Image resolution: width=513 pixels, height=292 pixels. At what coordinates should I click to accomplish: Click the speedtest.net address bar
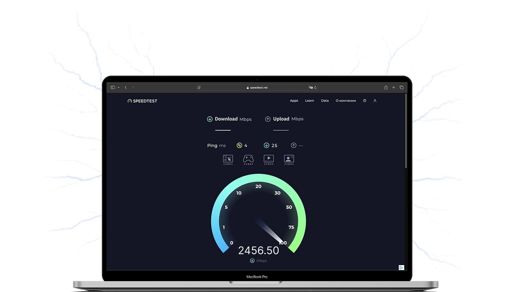click(x=257, y=87)
